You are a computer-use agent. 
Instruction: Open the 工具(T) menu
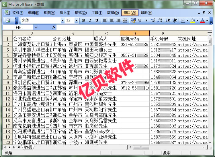(97, 13)
